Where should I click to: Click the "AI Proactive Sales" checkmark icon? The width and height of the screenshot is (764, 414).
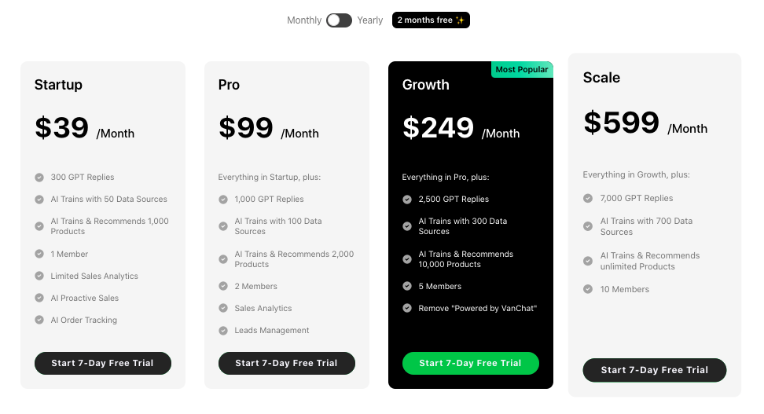[x=39, y=299]
